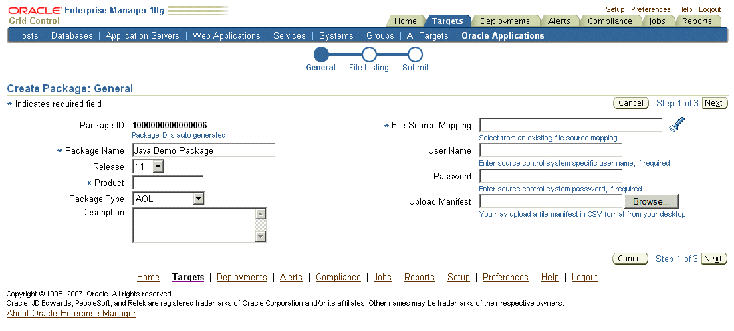Click the Package Name input field
Screen dimensions: 734x331
(204, 150)
